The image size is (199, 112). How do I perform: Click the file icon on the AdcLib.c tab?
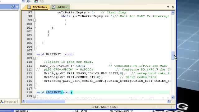[x=54, y=7]
